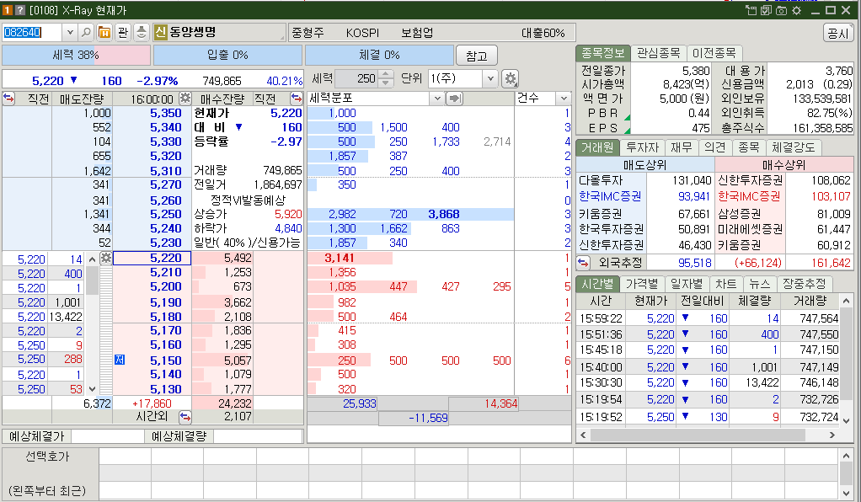This screenshot has height=502, width=861.
Task: Click the gear icon on the 매도잔량 header
Action: [185, 99]
